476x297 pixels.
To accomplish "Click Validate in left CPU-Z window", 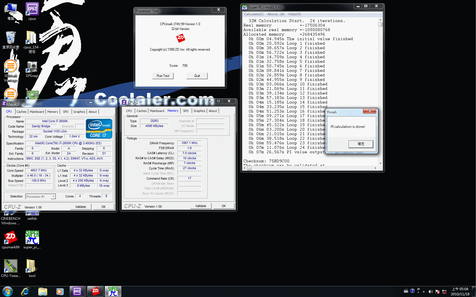I will click(x=80, y=207).
